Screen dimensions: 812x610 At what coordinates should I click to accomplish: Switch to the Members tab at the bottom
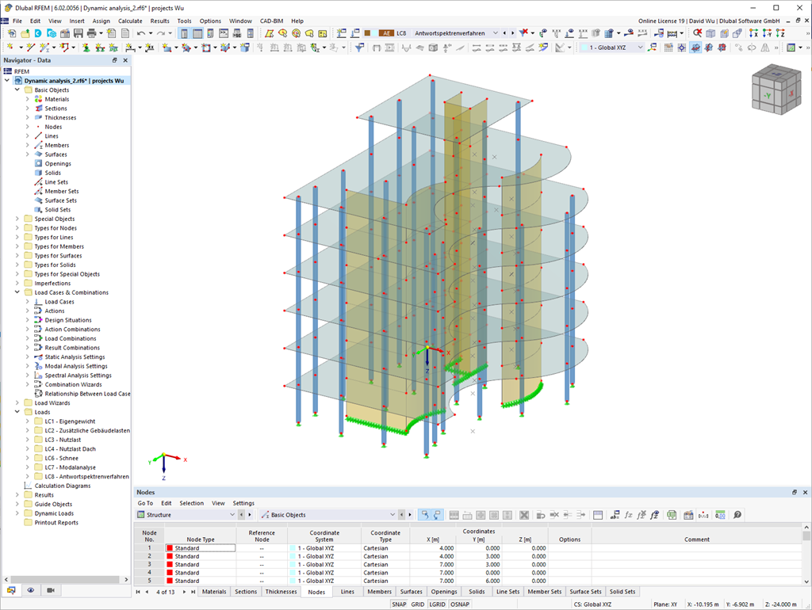pyautogui.click(x=379, y=591)
